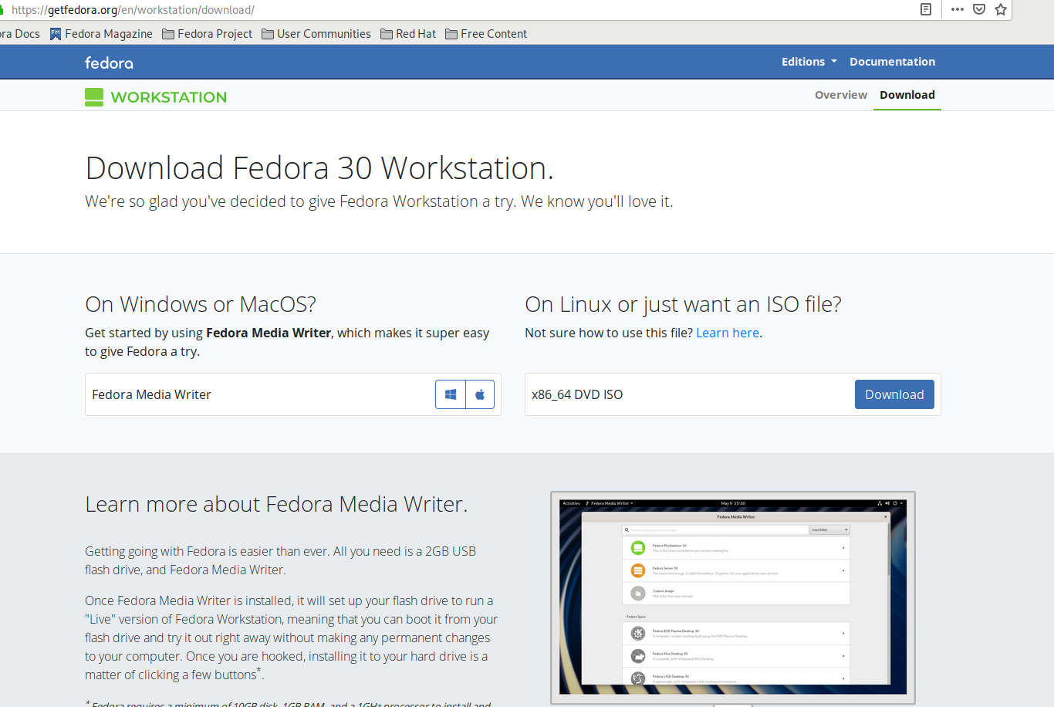The height and width of the screenshot is (707, 1054).
Task: Switch to the Overview tab
Action: pyautogui.click(x=840, y=95)
